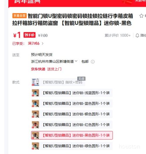The height and width of the screenshot is (154, 146).
Task: Select 迷你锁-浅蓝圆形-1个装 style option
Action: click(x=72, y=93)
